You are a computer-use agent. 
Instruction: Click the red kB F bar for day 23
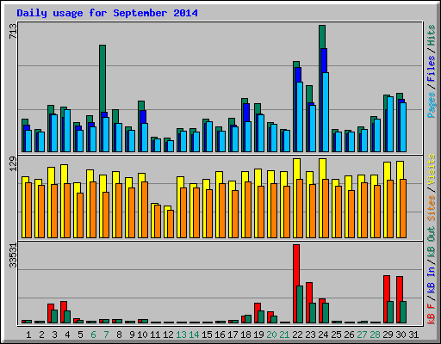pos(309,292)
